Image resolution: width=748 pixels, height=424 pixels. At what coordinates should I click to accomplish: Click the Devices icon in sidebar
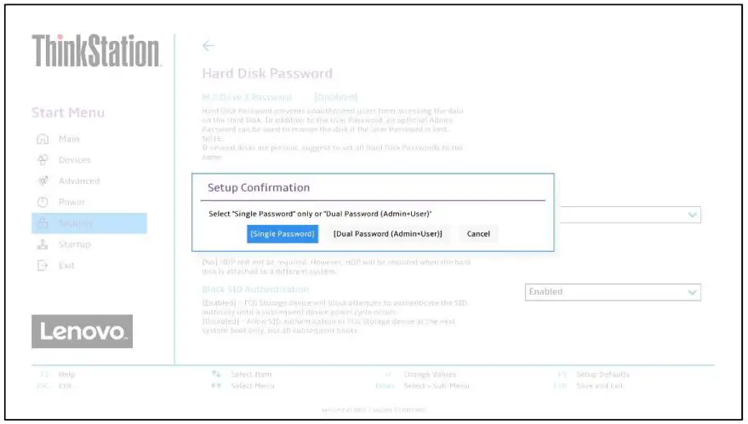point(43,160)
